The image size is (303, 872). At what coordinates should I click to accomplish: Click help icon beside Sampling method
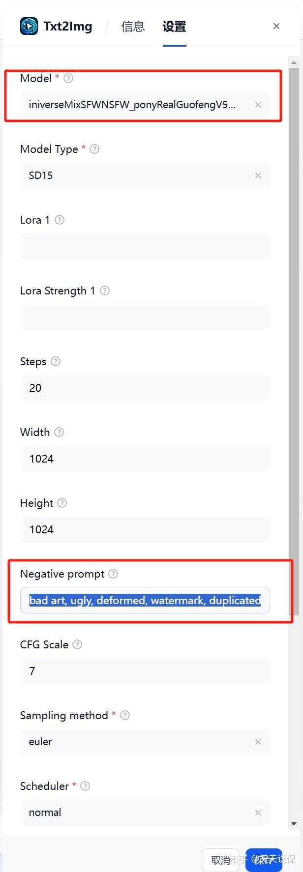coord(125,715)
